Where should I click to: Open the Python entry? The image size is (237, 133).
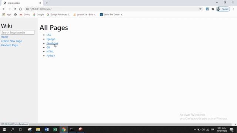pyautogui.click(x=51, y=56)
